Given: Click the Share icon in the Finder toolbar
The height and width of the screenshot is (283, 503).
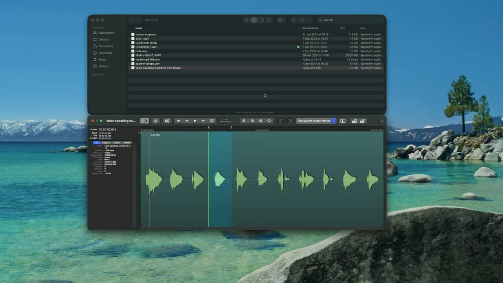Looking at the screenshot, I should (x=294, y=20).
